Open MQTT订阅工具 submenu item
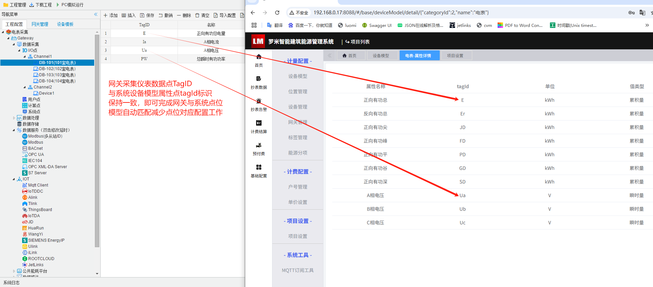653x287 pixels. coord(298,270)
